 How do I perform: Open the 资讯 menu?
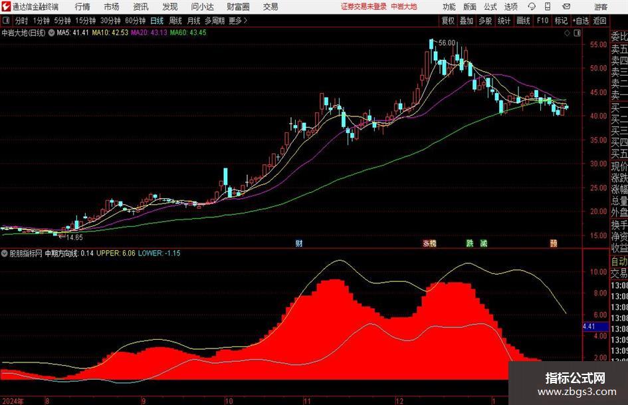(x=141, y=7)
